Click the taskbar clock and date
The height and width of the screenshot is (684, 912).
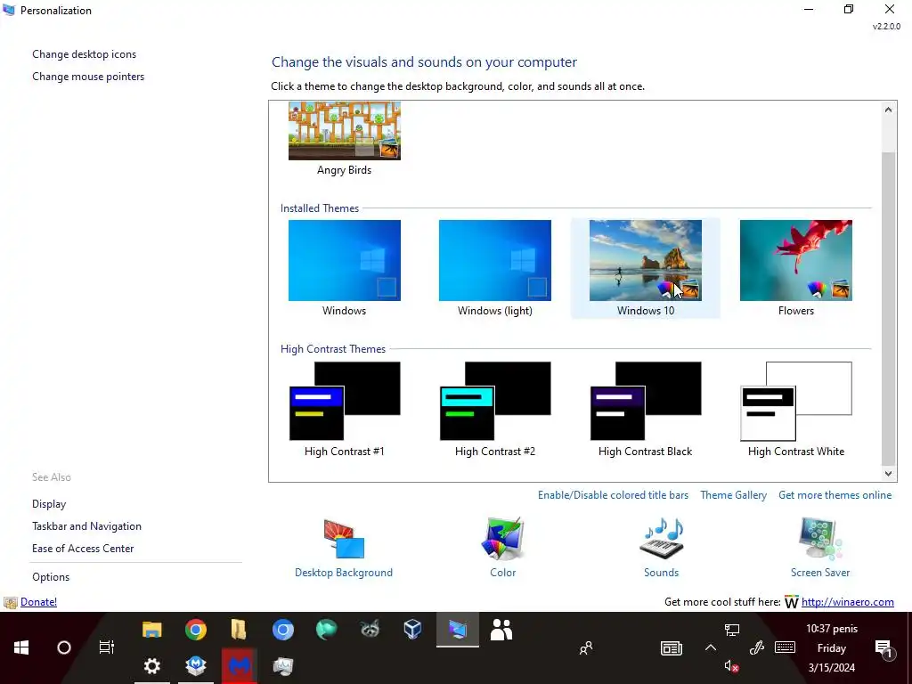click(832, 648)
